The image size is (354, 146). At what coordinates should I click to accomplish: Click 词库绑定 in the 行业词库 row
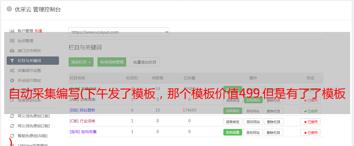pos(233,121)
